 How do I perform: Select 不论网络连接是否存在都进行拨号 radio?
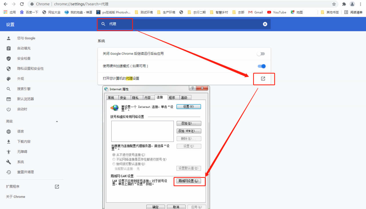[114, 159]
